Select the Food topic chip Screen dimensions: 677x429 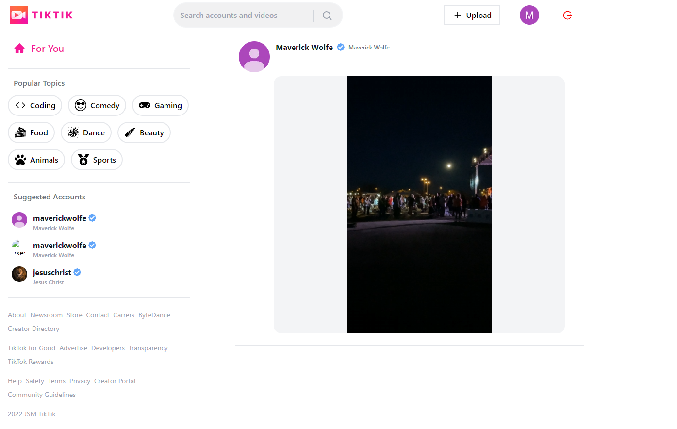pos(32,132)
